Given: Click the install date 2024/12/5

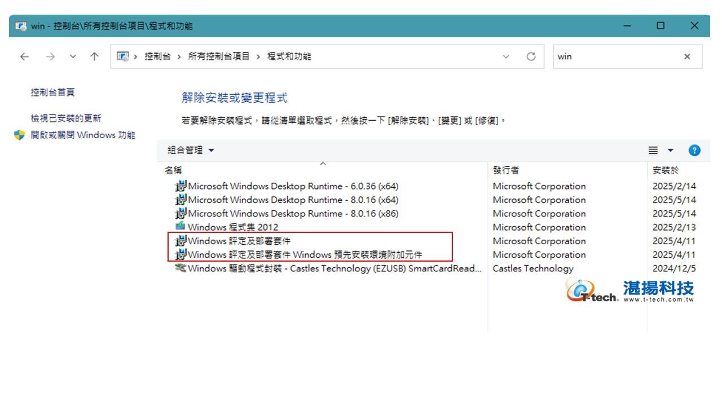Looking at the screenshot, I should tap(674, 268).
